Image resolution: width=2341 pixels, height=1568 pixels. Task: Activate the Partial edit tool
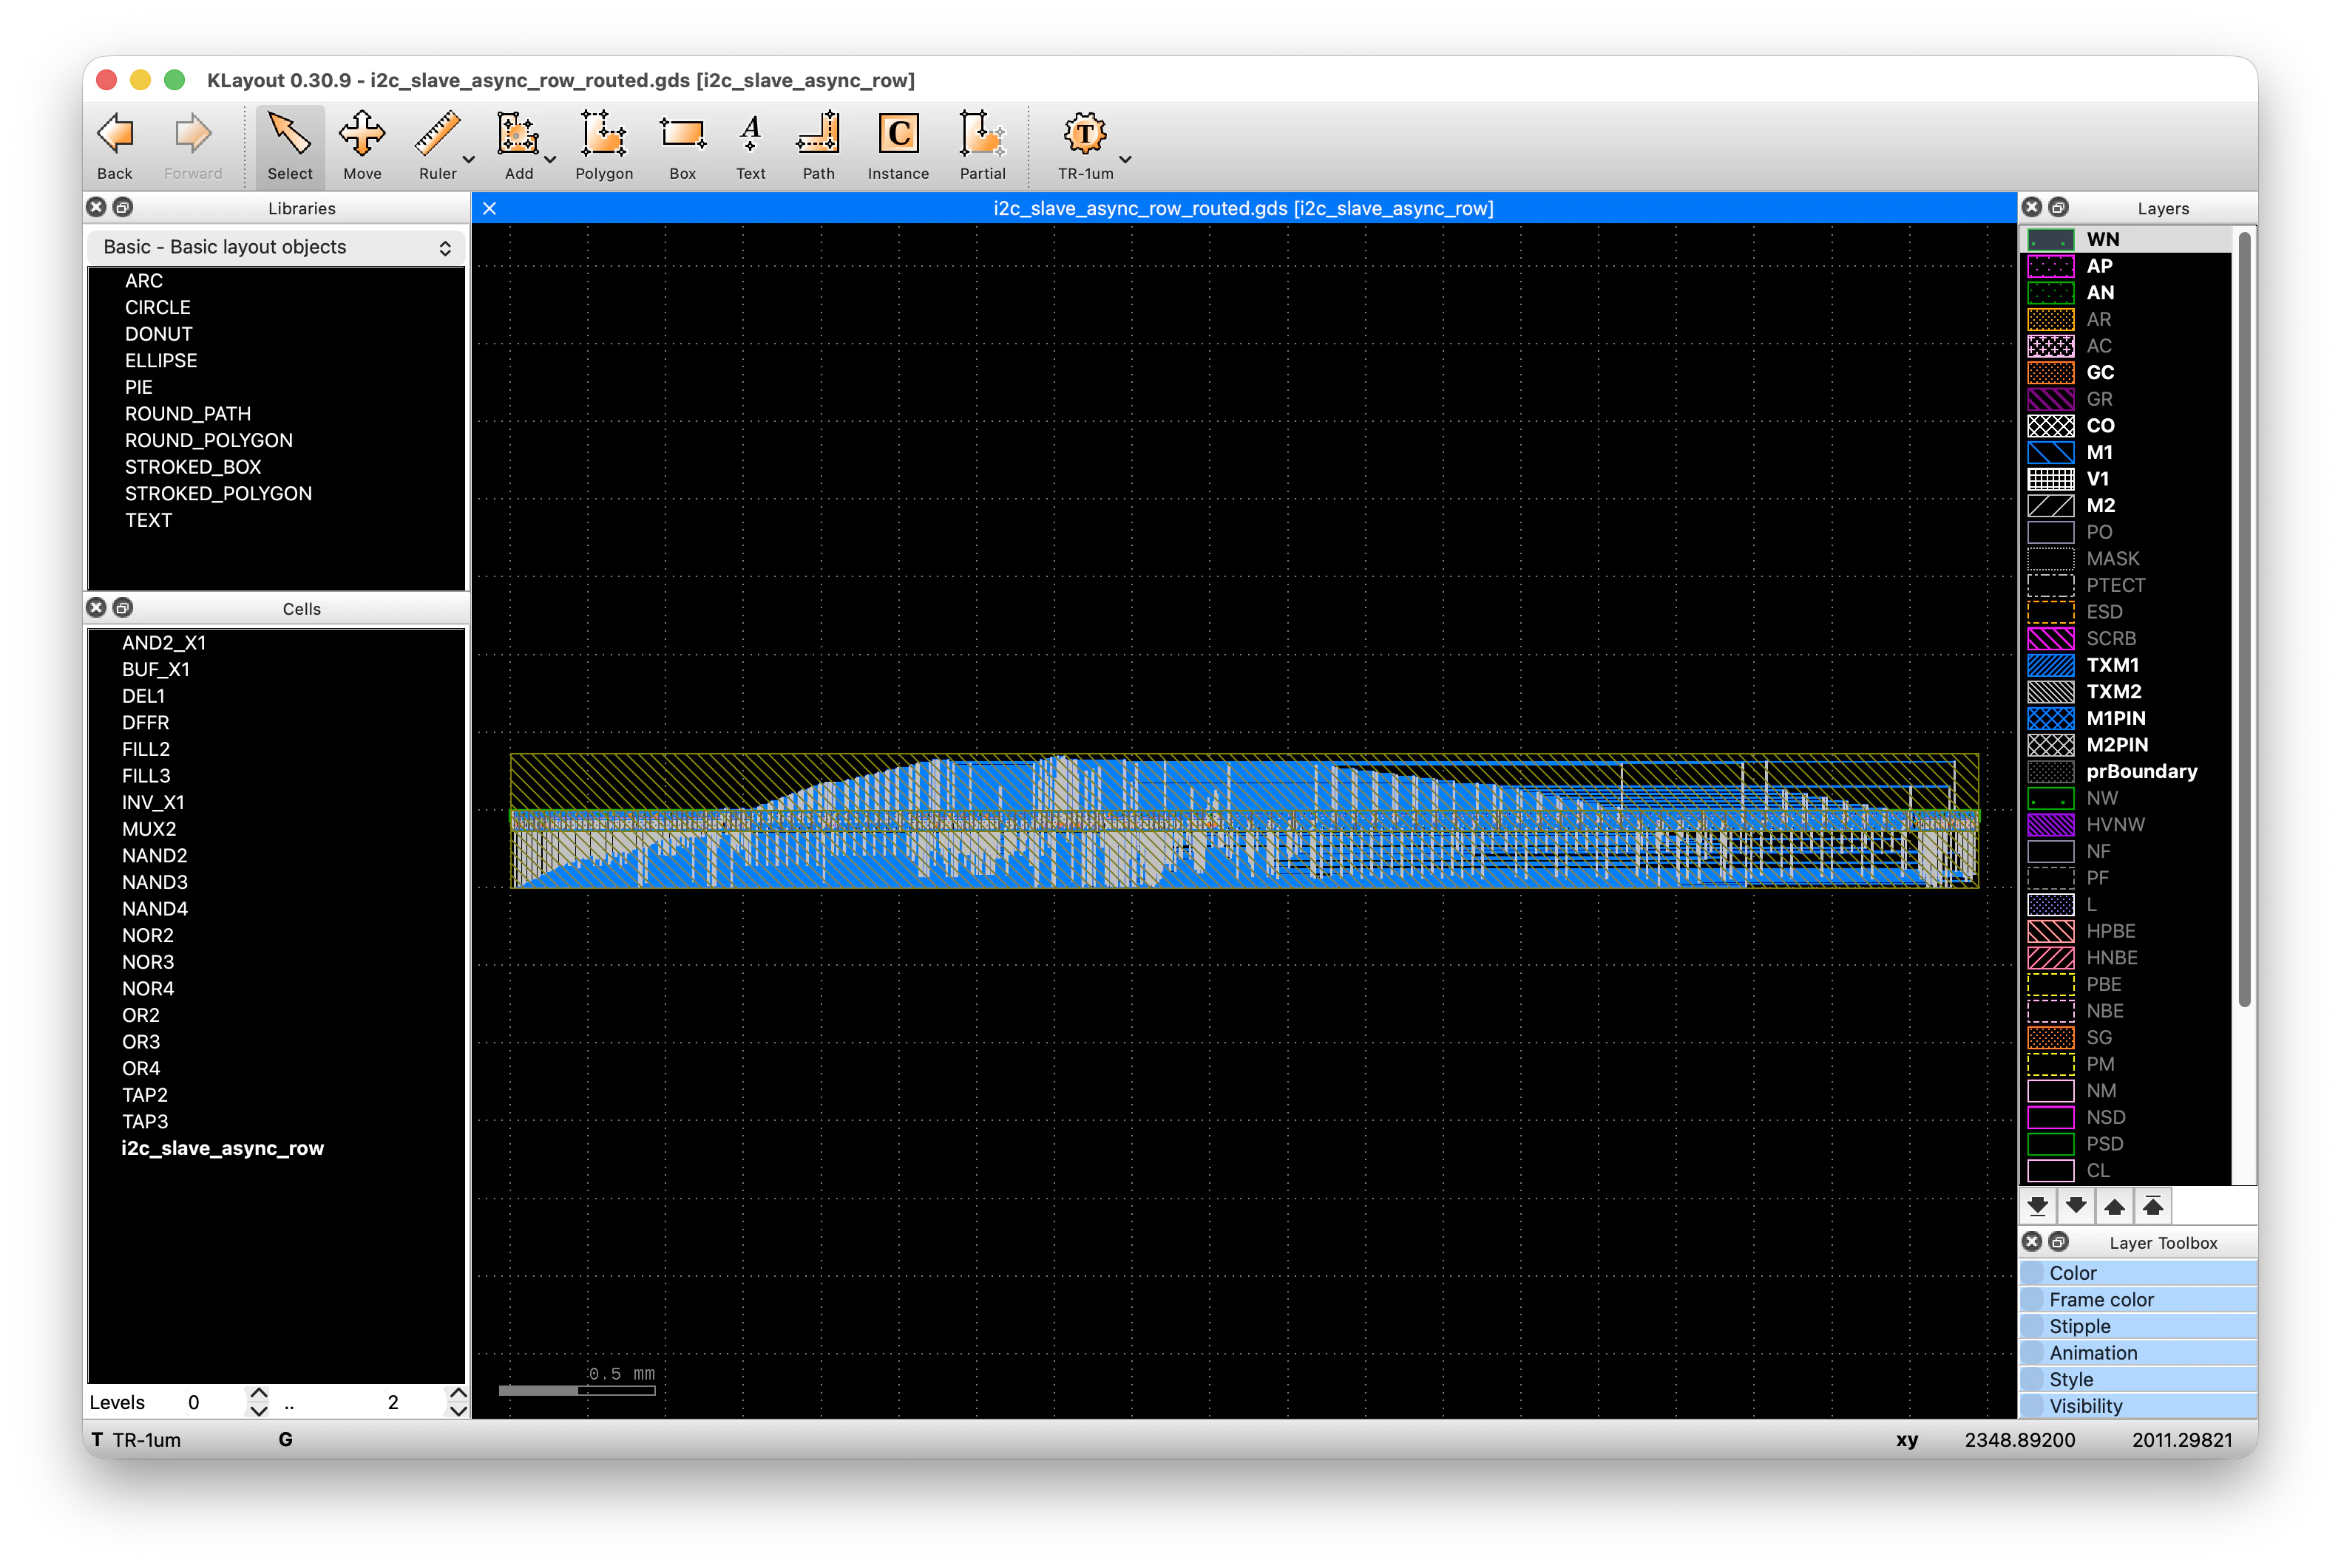983,146
